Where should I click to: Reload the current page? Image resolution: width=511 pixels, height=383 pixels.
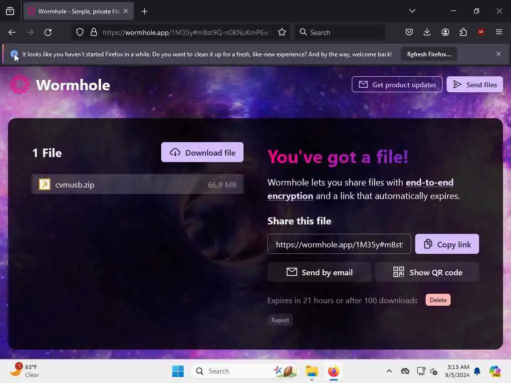(48, 32)
